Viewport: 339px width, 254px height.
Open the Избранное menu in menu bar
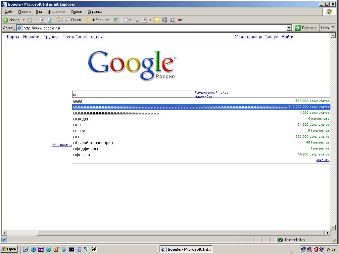coord(56,12)
